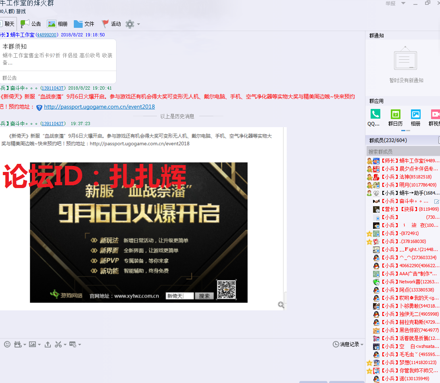Open the 文件 files tab

tap(84, 24)
